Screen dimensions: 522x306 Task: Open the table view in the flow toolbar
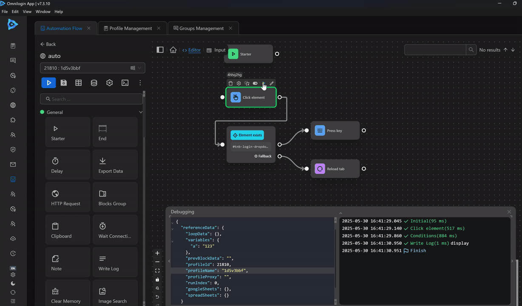78,82
